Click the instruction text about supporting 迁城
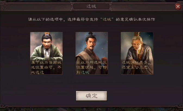The width and height of the screenshot is (183, 111). pos(92,19)
